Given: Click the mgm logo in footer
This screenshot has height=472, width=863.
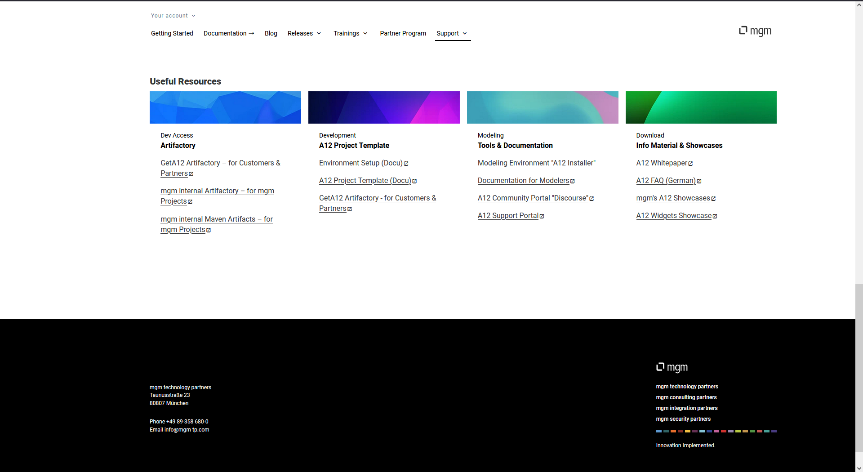Looking at the screenshot, I should [672, 367].
